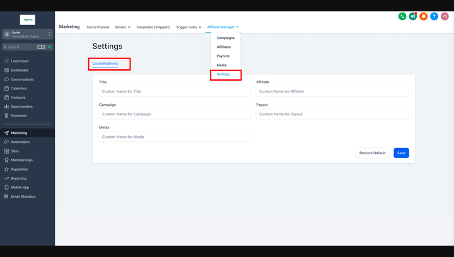The image size is (454, 257).
Task: Click the Restore Default button
Action: point(372,153)
